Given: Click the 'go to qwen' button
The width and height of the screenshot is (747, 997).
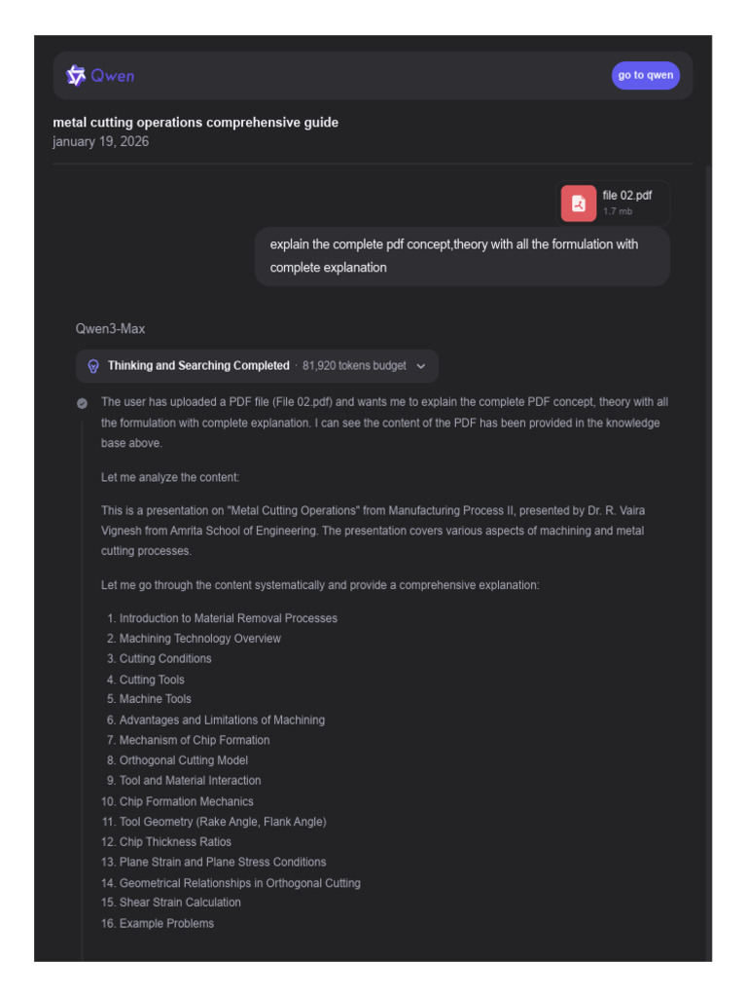Looking at the screenshot, I should click(x=646, y=75).
